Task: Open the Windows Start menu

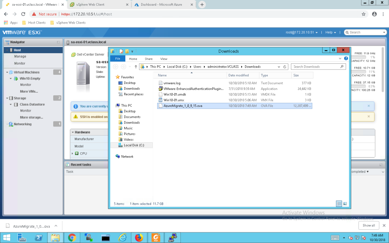Action: coord(7,238)
